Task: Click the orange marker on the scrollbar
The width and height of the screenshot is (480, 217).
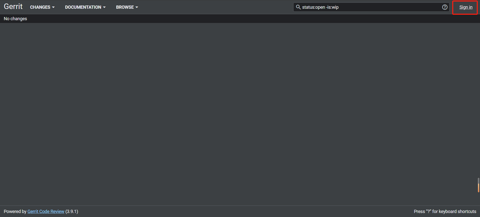Action: (x=478, y=188)
